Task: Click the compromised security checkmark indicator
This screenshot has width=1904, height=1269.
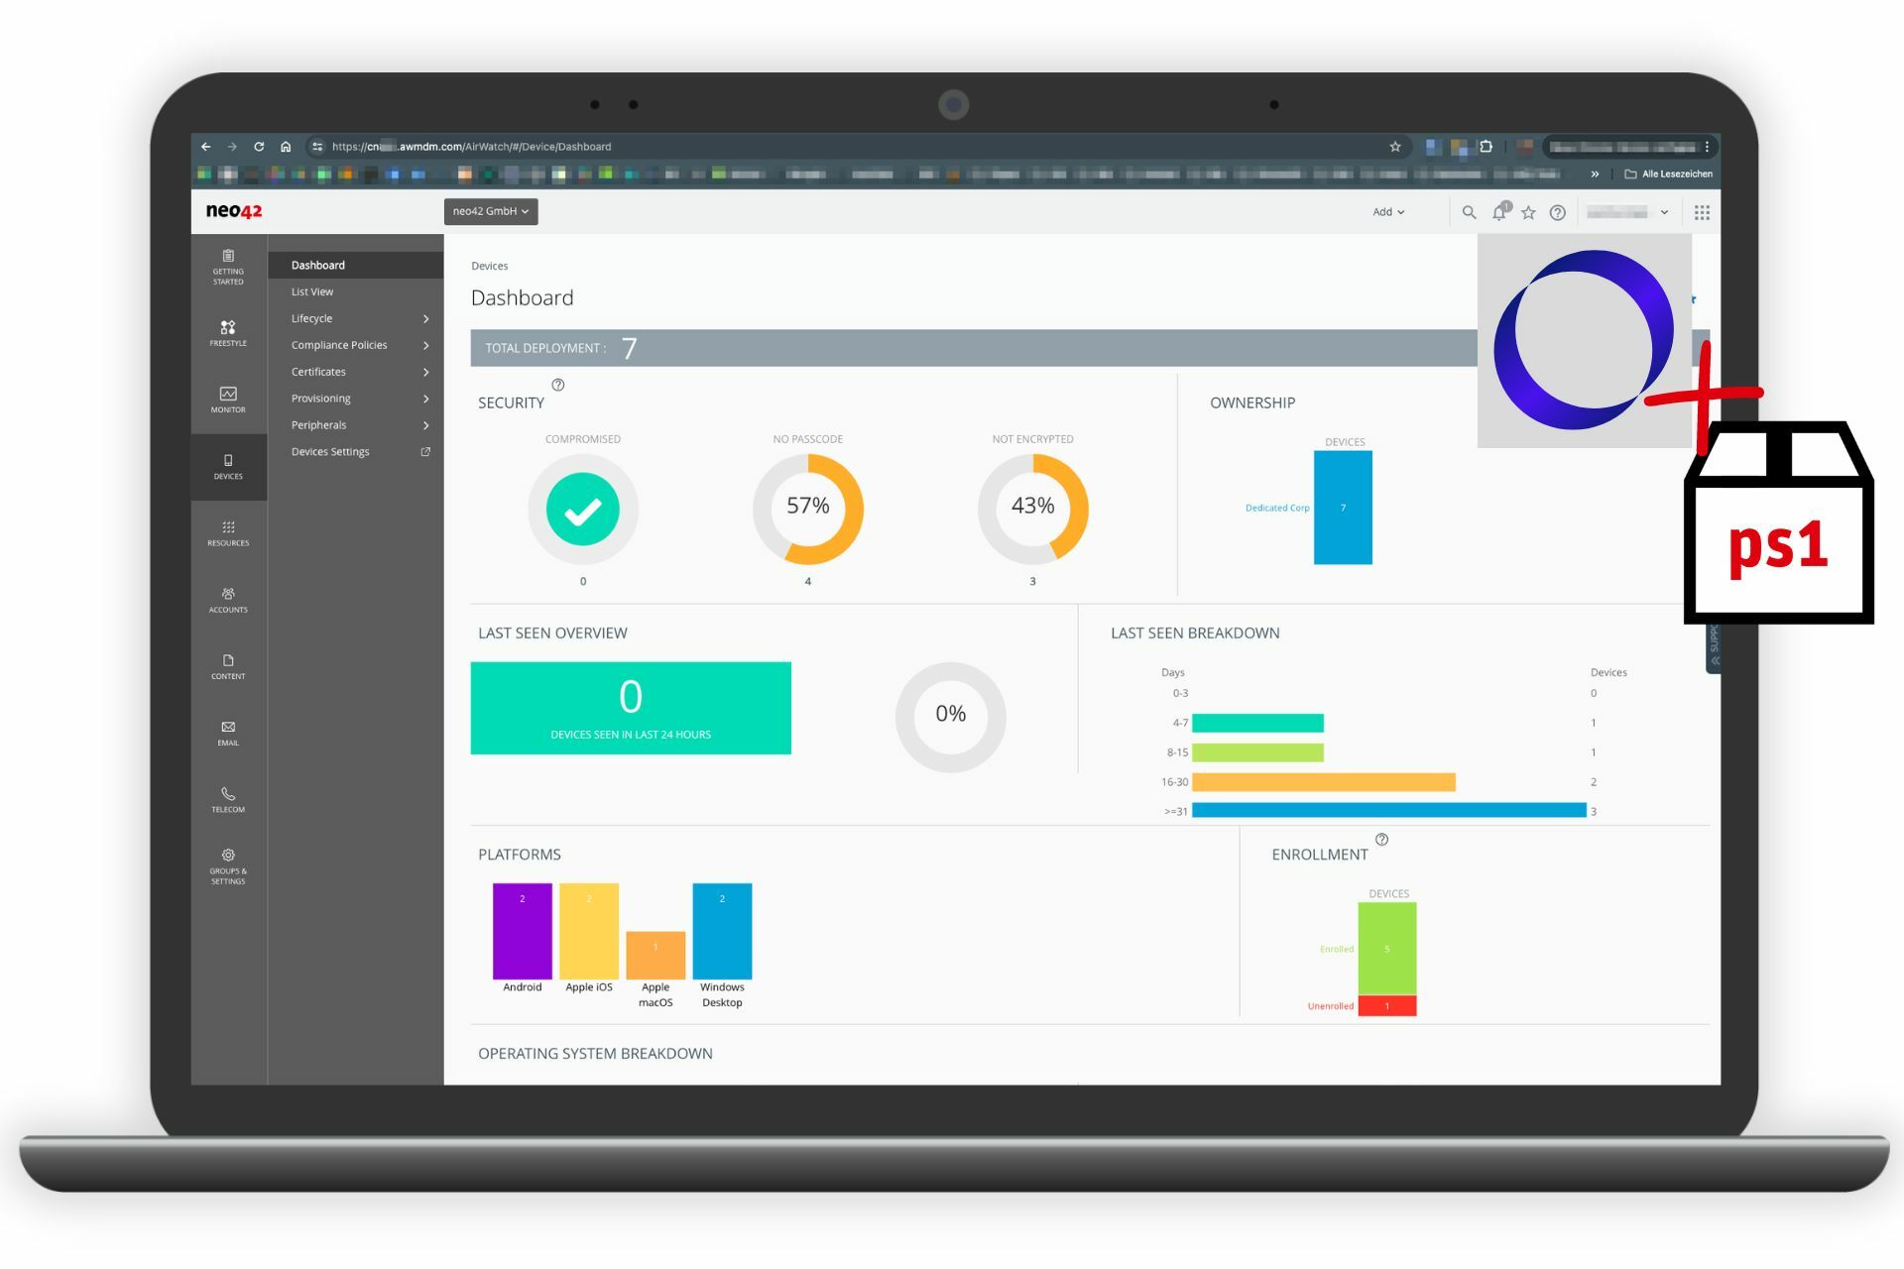Action: click(582, 507)
